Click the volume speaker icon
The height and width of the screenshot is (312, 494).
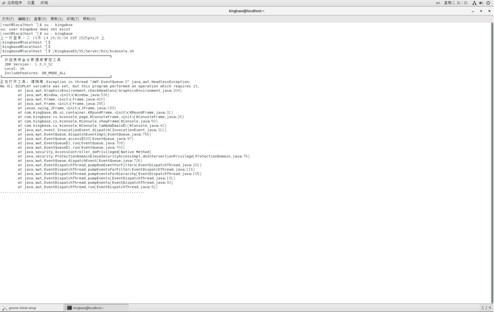(x=481, y=3)
